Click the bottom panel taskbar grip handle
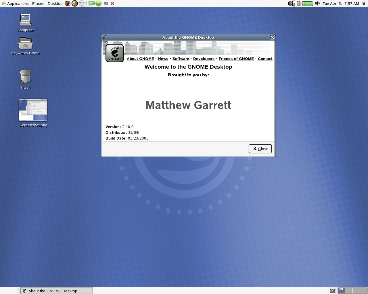The width and height of the screenshot is (368, 294). pyautogui.click(x=19, y=291)
